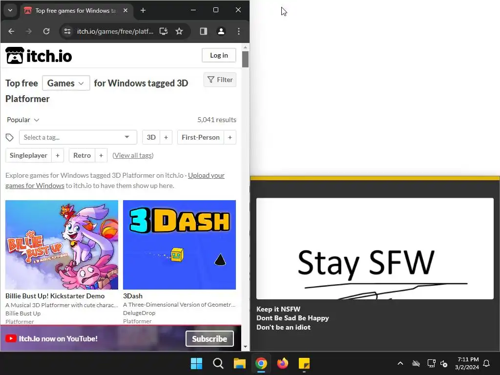500x375 pixels.
Task: Subscribe to itch.io on YouTube
Action: pyautogui.click(x=209, y=339)
